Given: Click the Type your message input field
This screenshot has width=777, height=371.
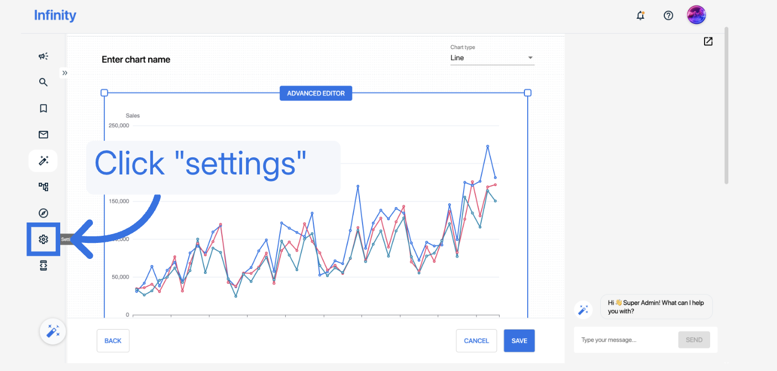Looking at the screenshot, I should [624, 340].
